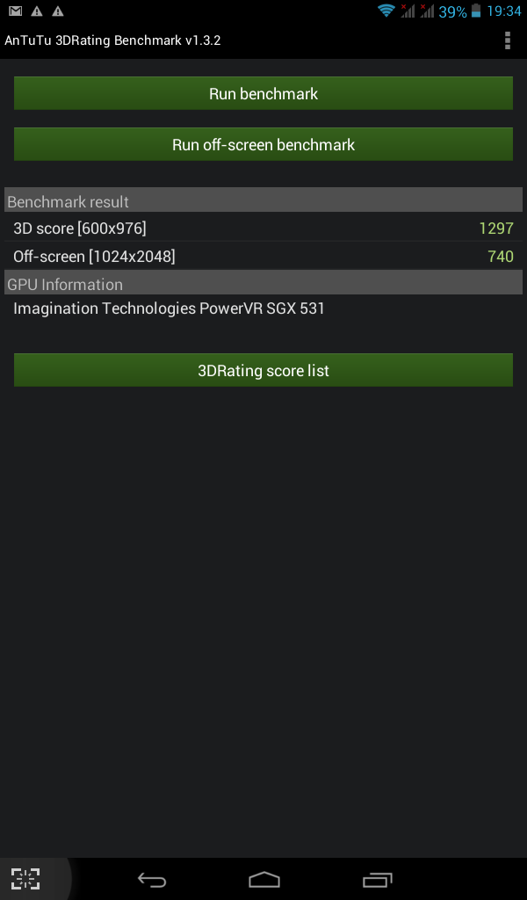
Task: Open the 3DRating score list
Action: [x=263, y=370]
